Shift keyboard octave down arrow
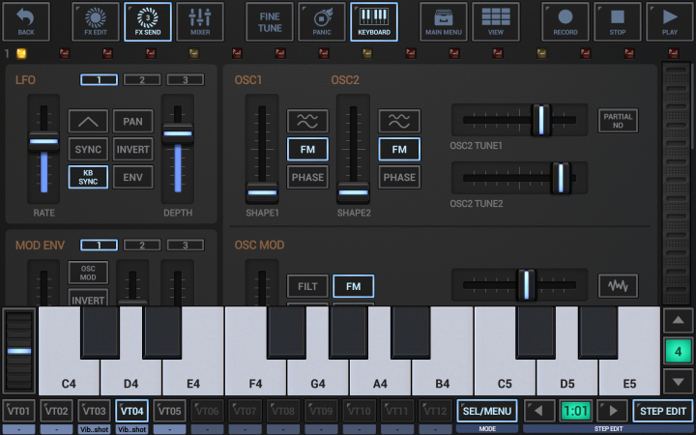The width and height of the screenshot is (696, 435). (678, 381)
